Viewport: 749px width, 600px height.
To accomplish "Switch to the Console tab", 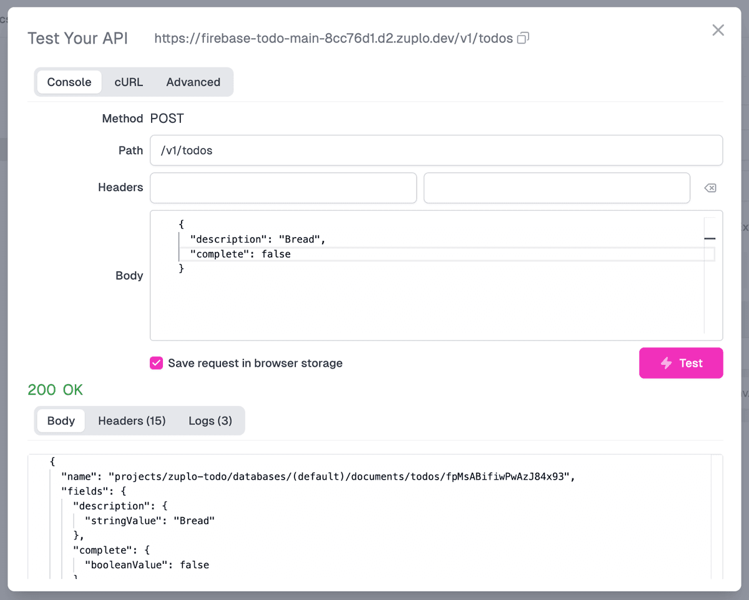I will pos(69,82).
